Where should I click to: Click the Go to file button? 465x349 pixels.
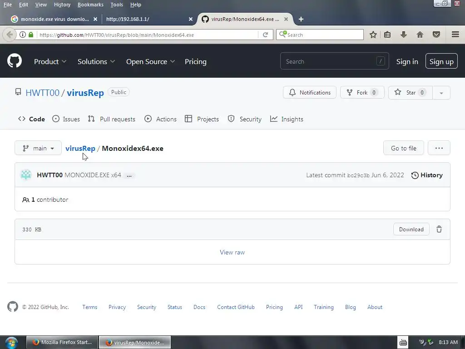[403, 148]
